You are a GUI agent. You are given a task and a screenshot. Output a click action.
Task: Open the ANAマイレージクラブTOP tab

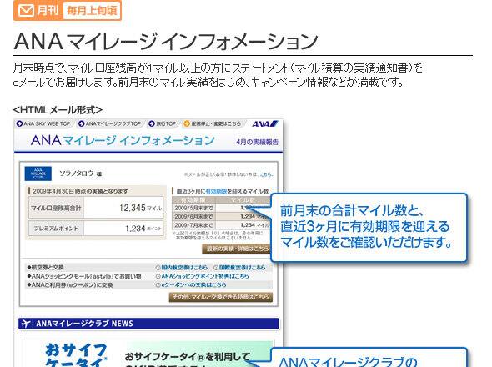click(110, 123)
